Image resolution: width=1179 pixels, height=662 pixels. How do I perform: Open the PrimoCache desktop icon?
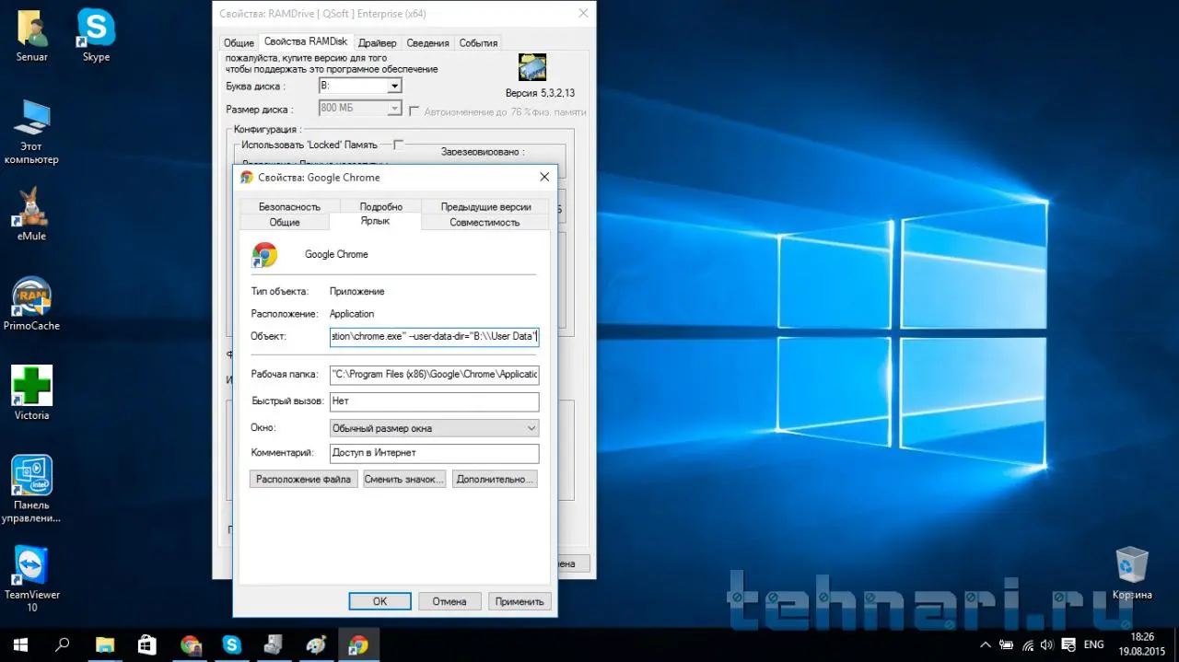(x=31, y=298)
